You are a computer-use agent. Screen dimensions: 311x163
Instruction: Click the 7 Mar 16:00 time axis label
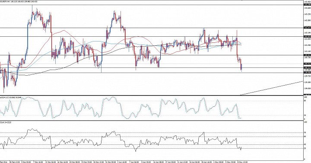pyautogui.click(x=38, y=162)
